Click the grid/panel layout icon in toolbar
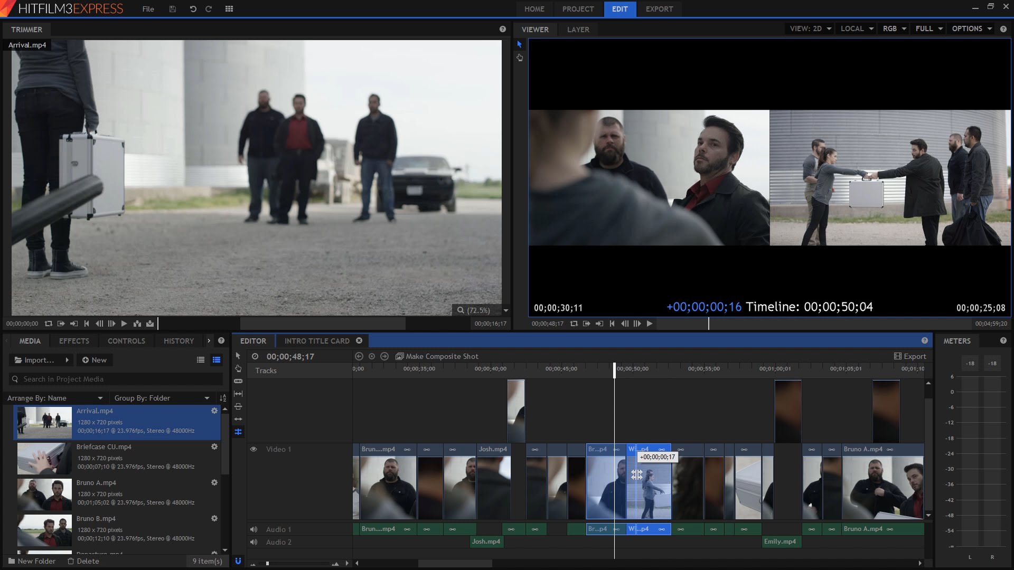1014x570 pixels. pyautogui.click(x=229, y=9)
